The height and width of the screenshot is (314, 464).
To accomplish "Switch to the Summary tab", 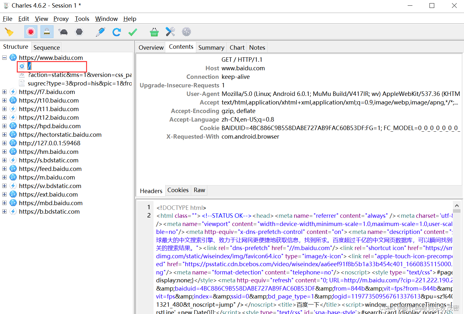I will click(x=211, y=47).
